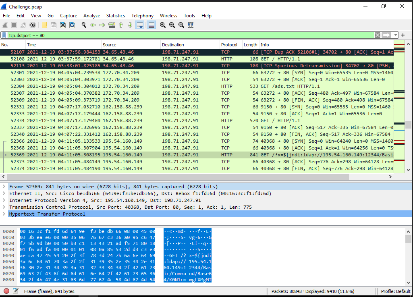Expand the Hypertext Transfer Protocol row
The image size is (413, 297).
(x=4, y=214)
